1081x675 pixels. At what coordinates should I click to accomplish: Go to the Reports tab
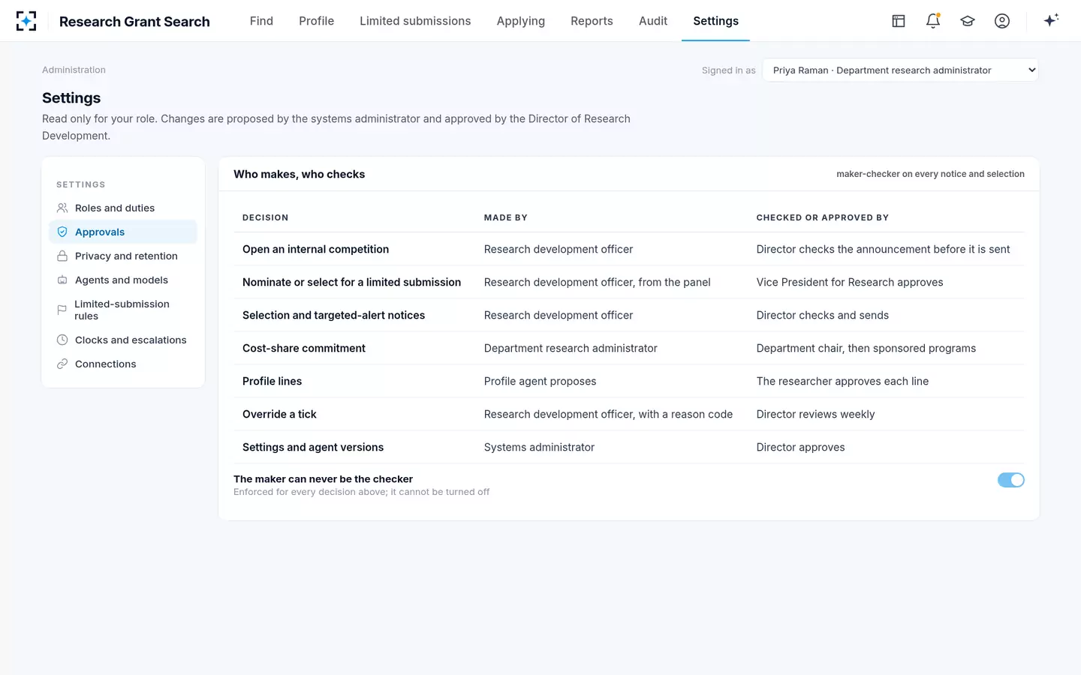pos(592,21)
